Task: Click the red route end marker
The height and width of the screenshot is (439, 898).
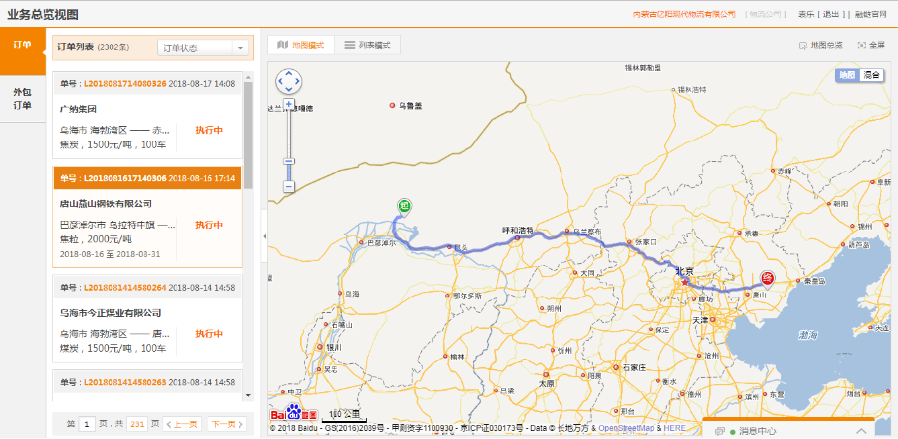Action: click(767, 279)
